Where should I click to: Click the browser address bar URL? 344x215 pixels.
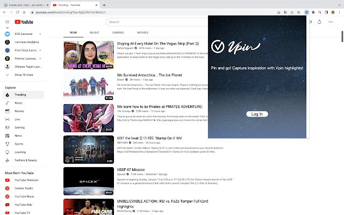(70, 12)
